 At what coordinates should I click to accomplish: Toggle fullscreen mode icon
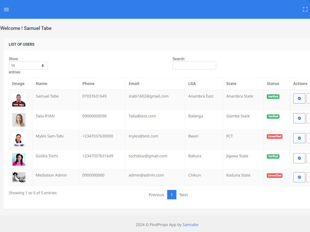tap(305, 9)
